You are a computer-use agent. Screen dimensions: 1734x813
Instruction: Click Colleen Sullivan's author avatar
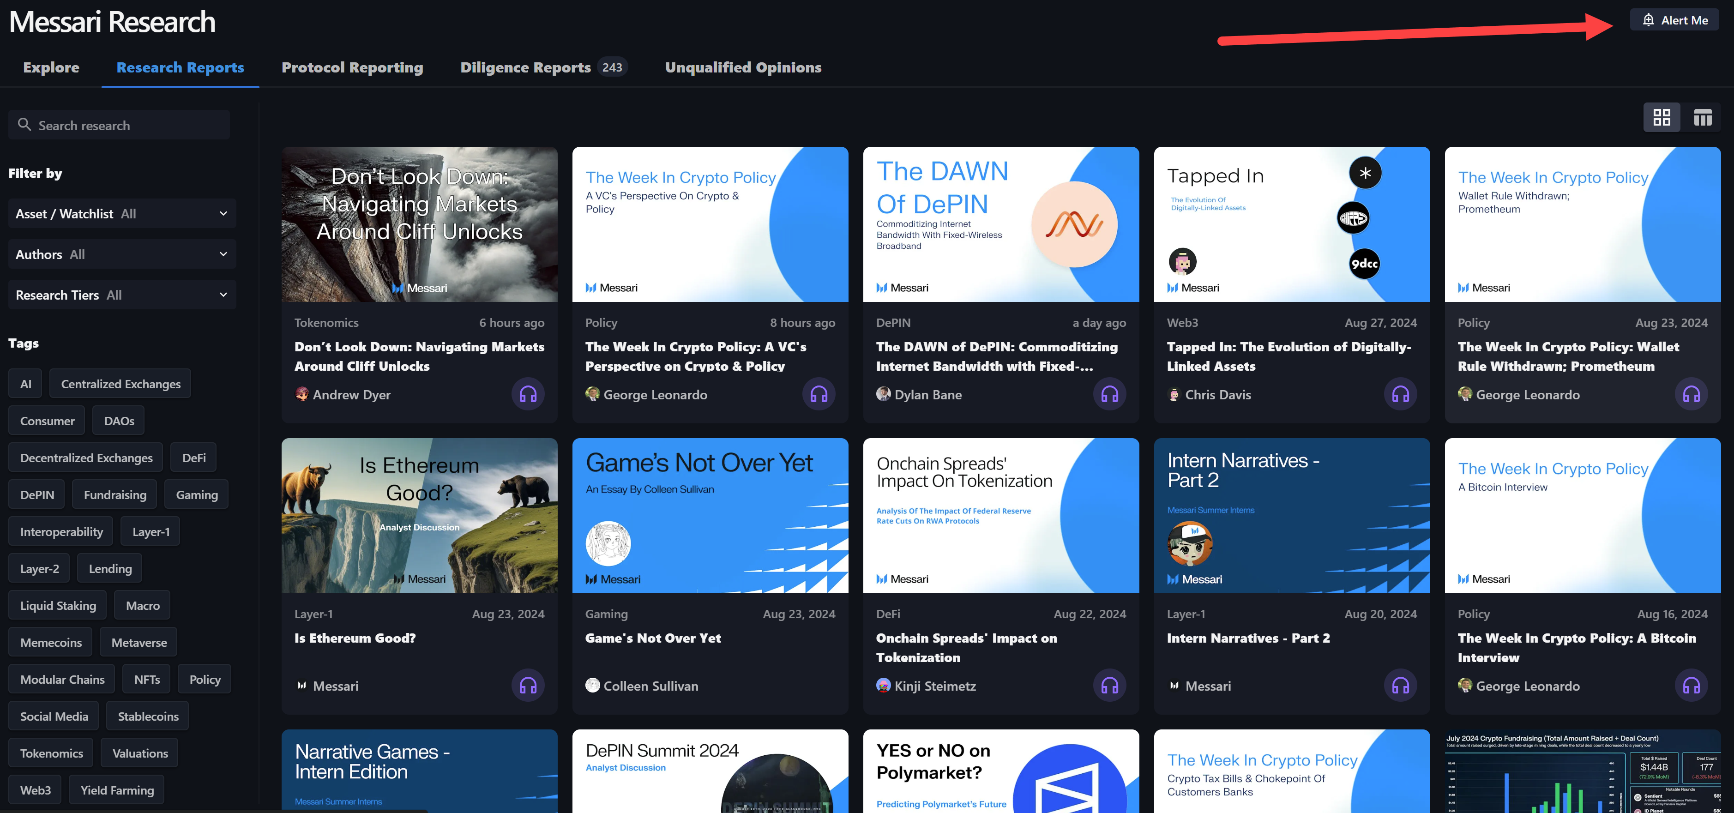[592, 686]
